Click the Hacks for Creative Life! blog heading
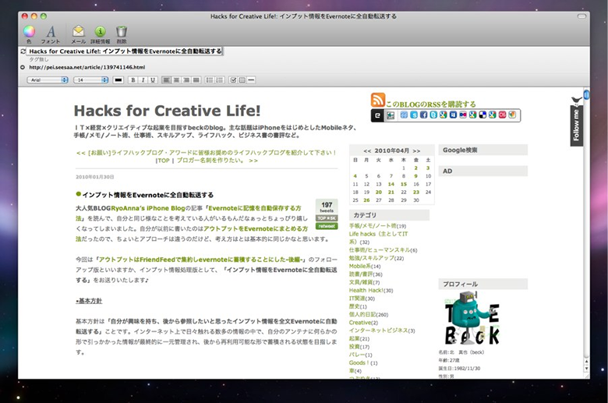The height and width of the screenshot is (403, 608). pos(167,111)
